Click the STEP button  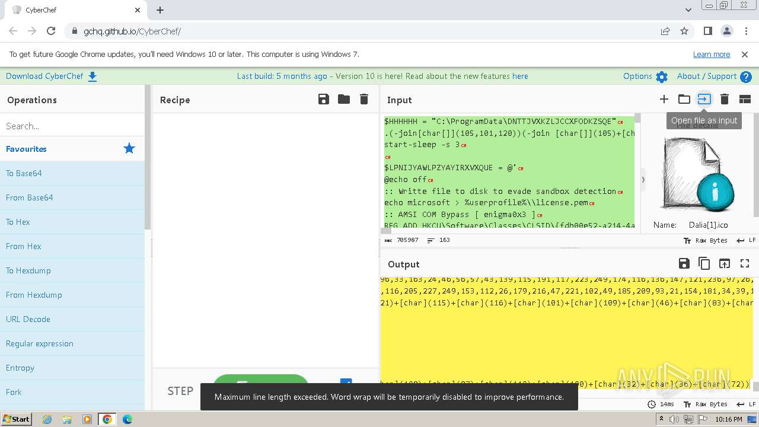[180, 391]
